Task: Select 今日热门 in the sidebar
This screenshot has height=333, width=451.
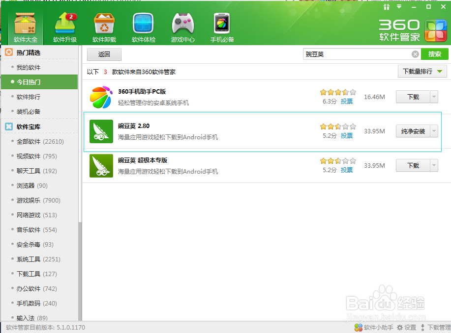Action: click(x=39, y=82)
